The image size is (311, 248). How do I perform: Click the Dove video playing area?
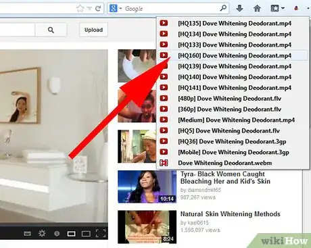pyautogui.click(x=54, y=136)
